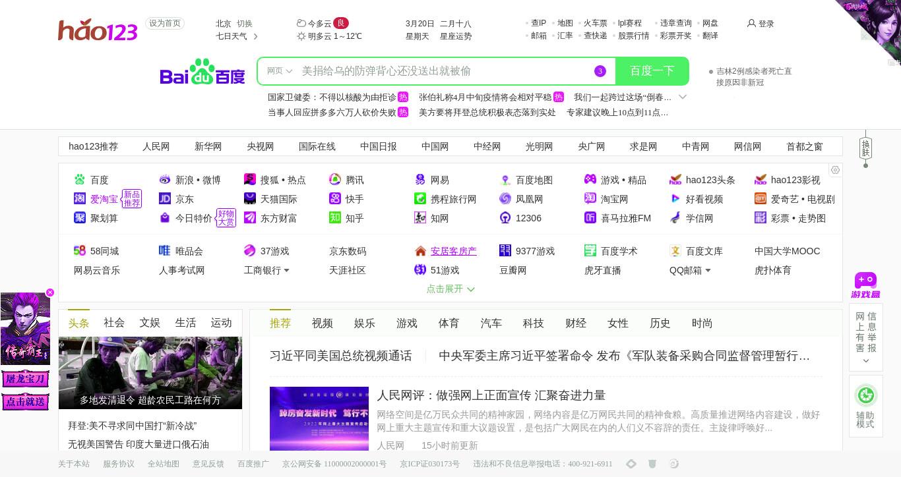Click the 关于本站 footer link
The width and height of the screenshot is (901, 477).
point(74,464)
